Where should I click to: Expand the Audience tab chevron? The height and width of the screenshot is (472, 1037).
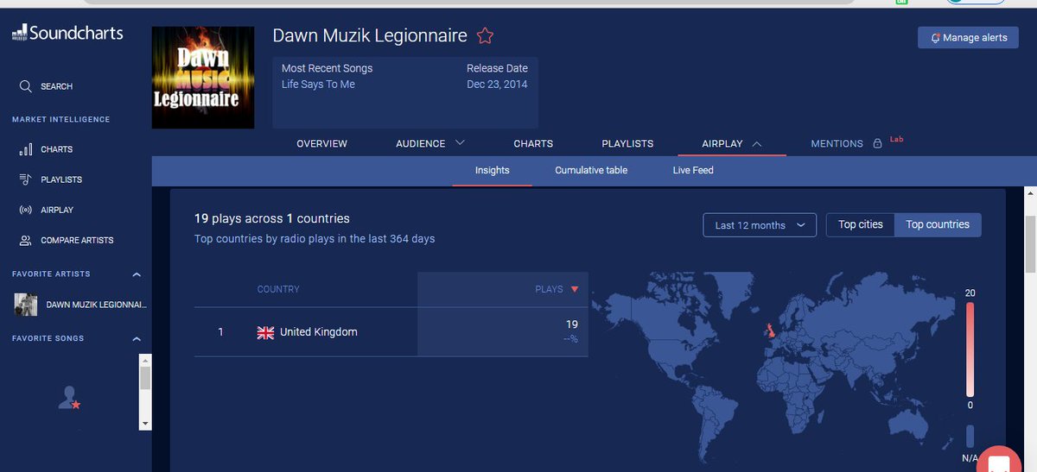(x=460, y=142)
